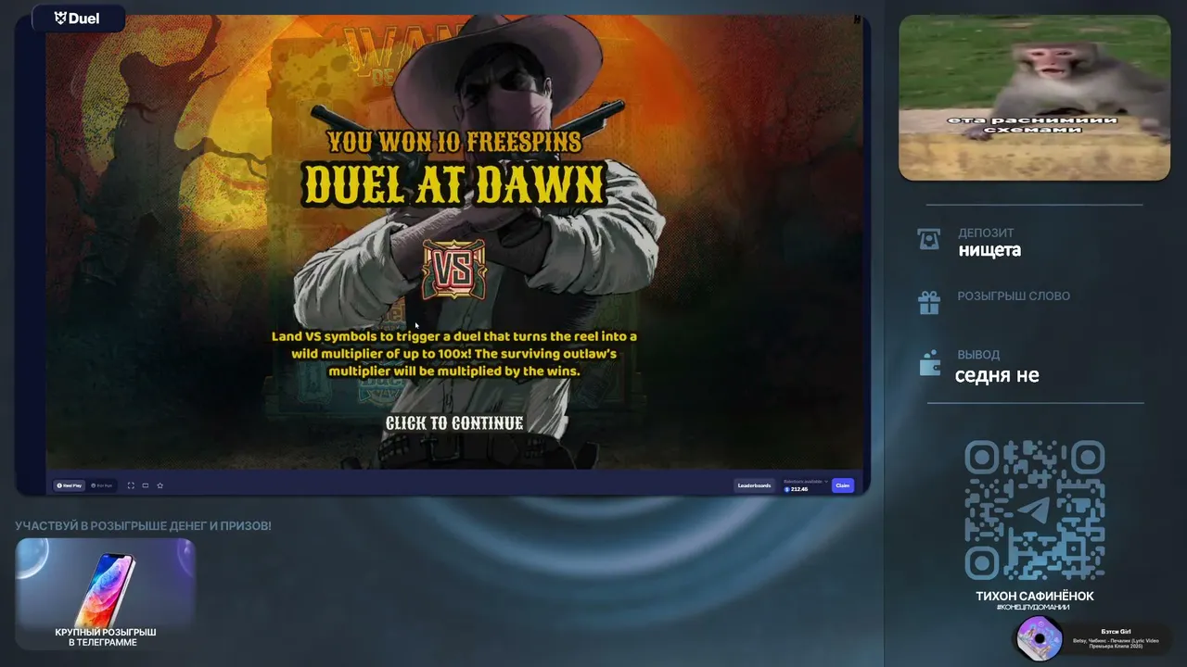Click the РОЗЫГРЫШ СЛОВО label

click(x=1014, y=296)
